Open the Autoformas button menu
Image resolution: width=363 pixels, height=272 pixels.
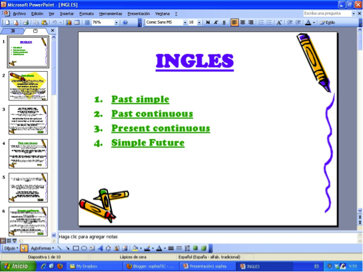click(x=42, y=248)
